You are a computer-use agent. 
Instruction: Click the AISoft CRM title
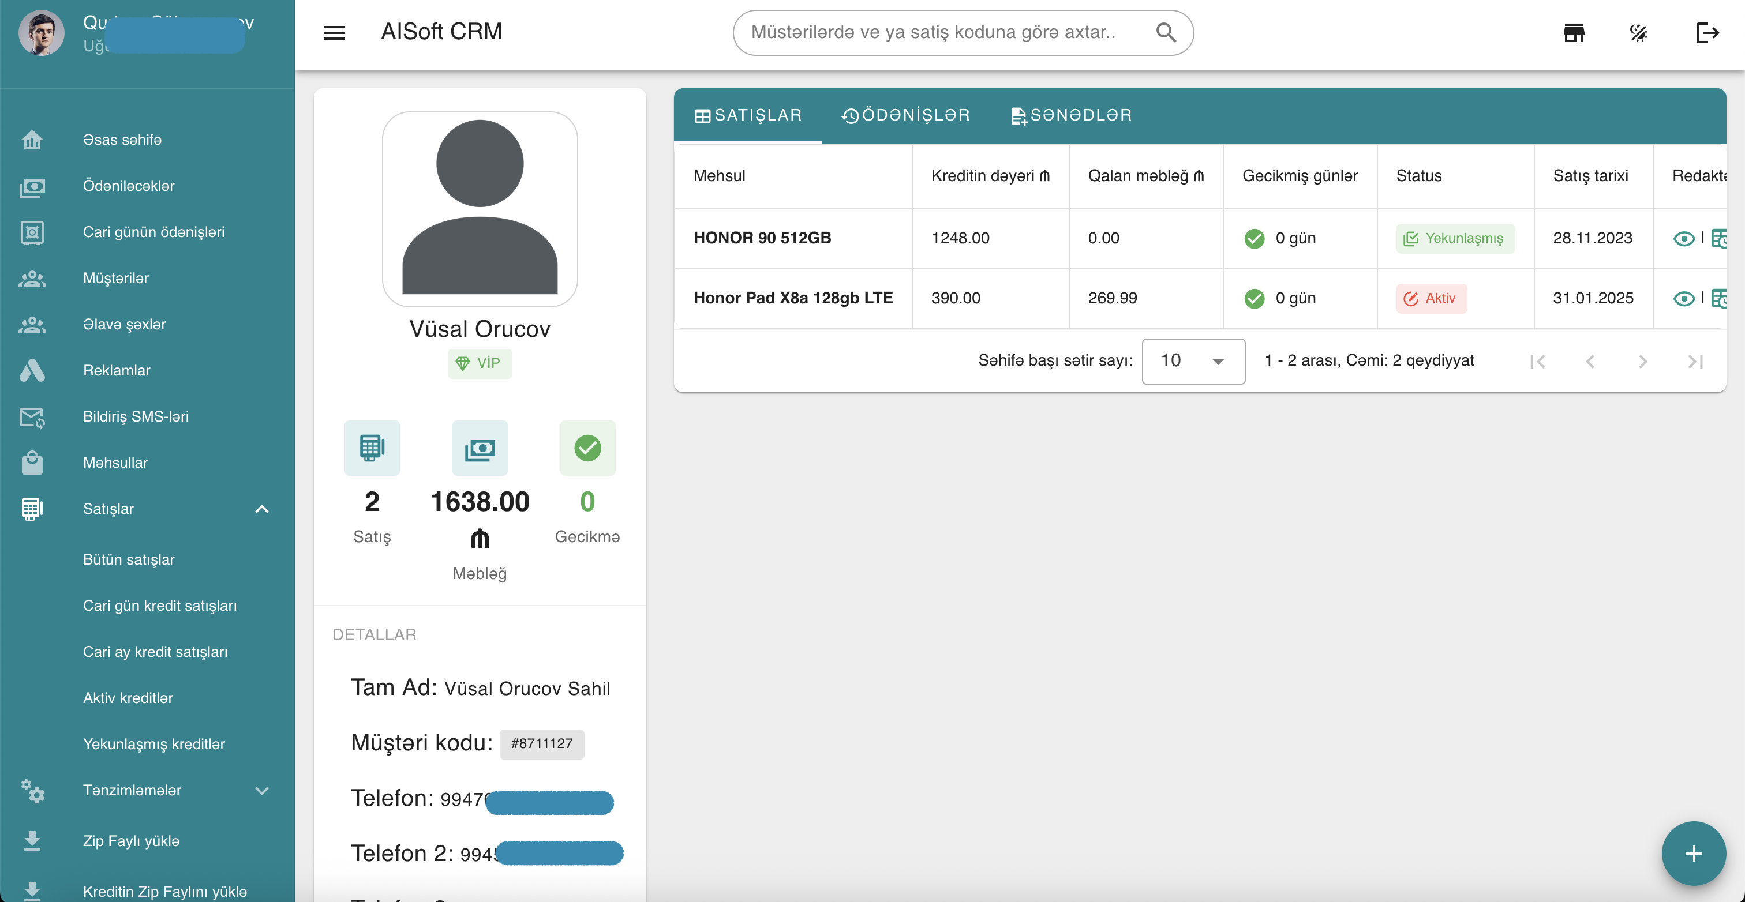pos(441,32)
